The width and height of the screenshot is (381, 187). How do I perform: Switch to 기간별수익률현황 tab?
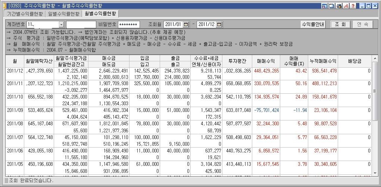[25, 14]
